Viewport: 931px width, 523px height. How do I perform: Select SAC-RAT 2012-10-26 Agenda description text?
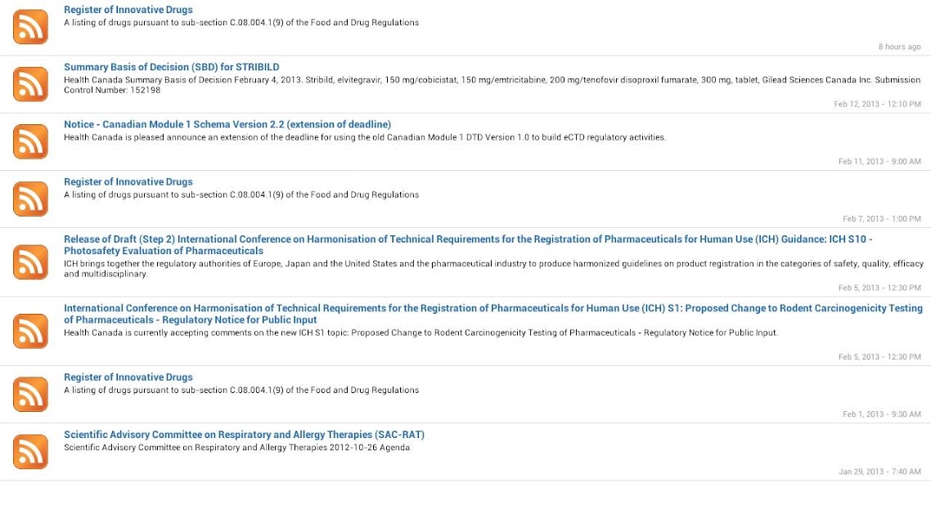pos(236,447)
